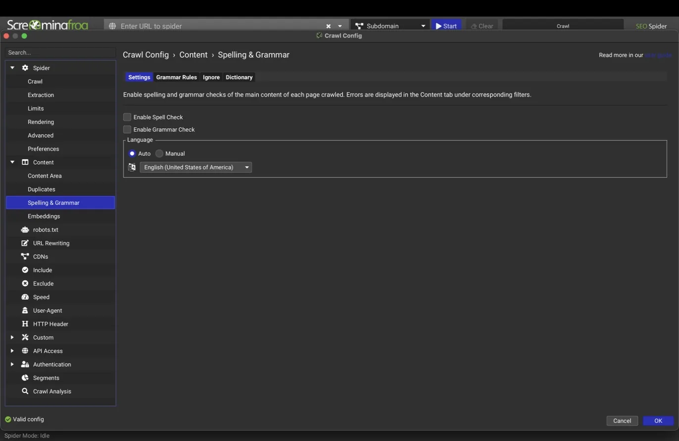Click the green Valid config check icon

[x=8, y=419]
